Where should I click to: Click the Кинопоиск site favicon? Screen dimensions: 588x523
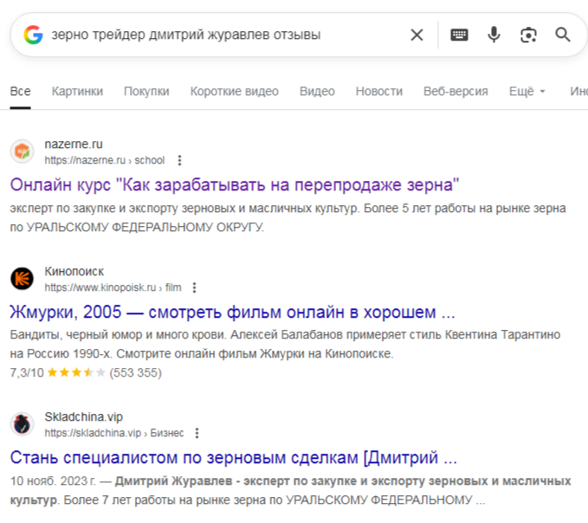[22, 279]
